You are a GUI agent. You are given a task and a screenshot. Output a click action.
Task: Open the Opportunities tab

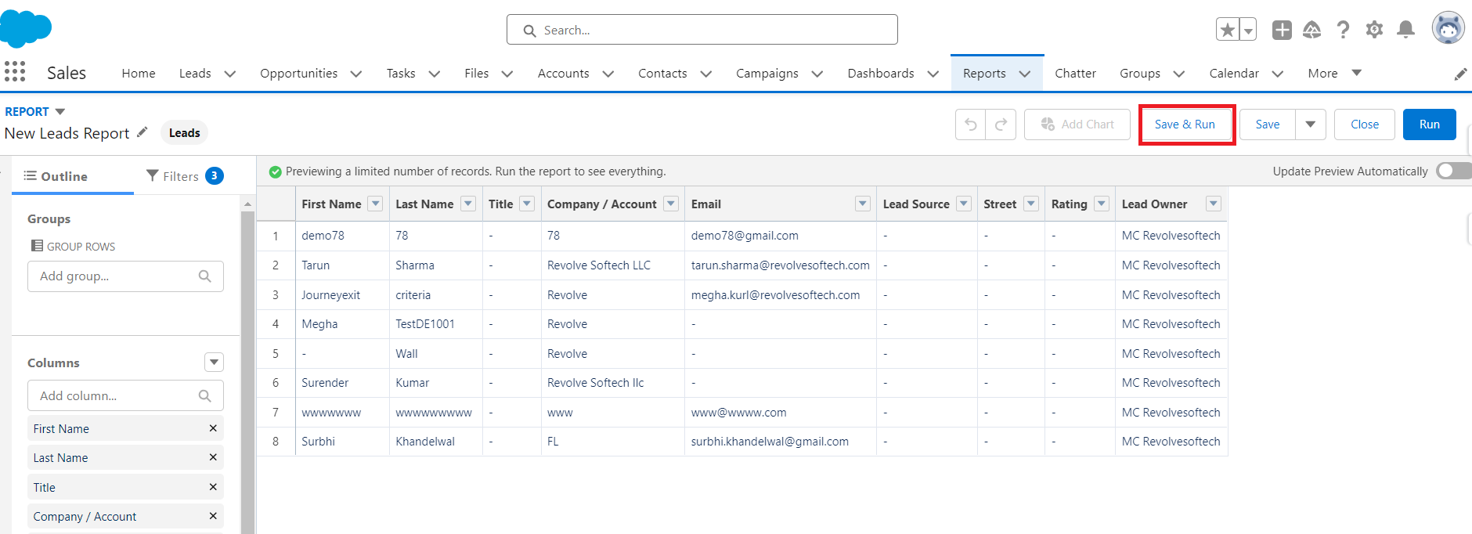[298, 74]
